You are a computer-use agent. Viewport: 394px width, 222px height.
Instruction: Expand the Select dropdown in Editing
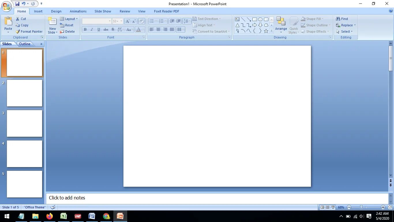pos(344,32)
